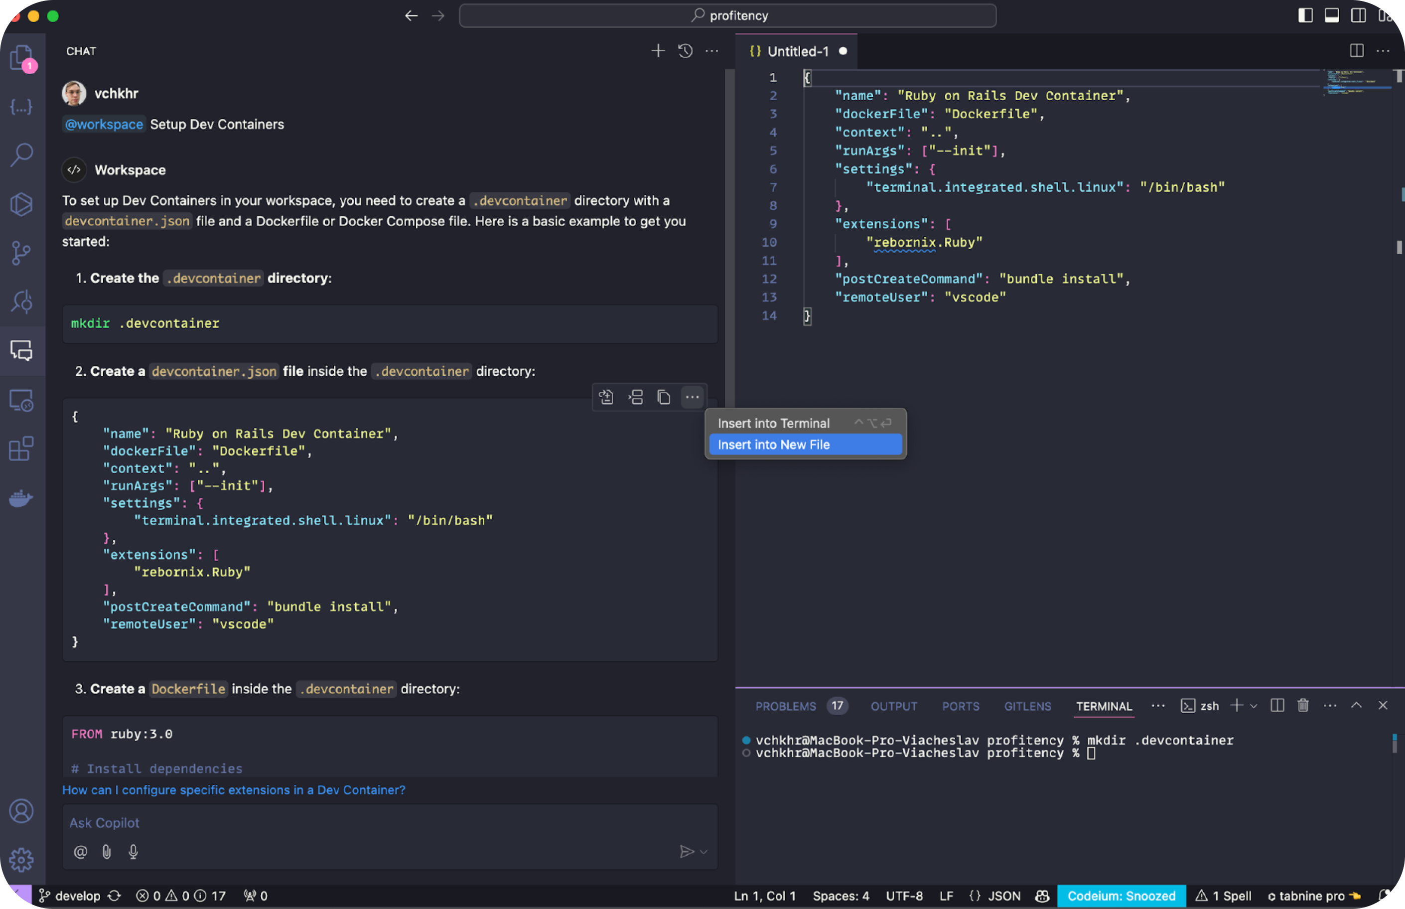
Task: Click Apply in Editor icon on code block
Action: (606, 397)
